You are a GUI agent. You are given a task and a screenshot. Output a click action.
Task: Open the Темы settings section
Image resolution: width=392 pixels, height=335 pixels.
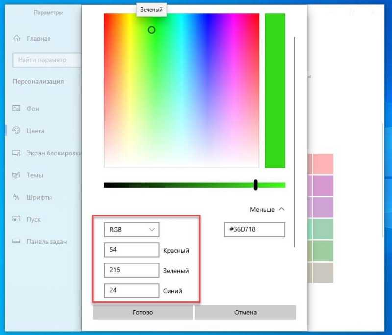[x=35, y=175]
